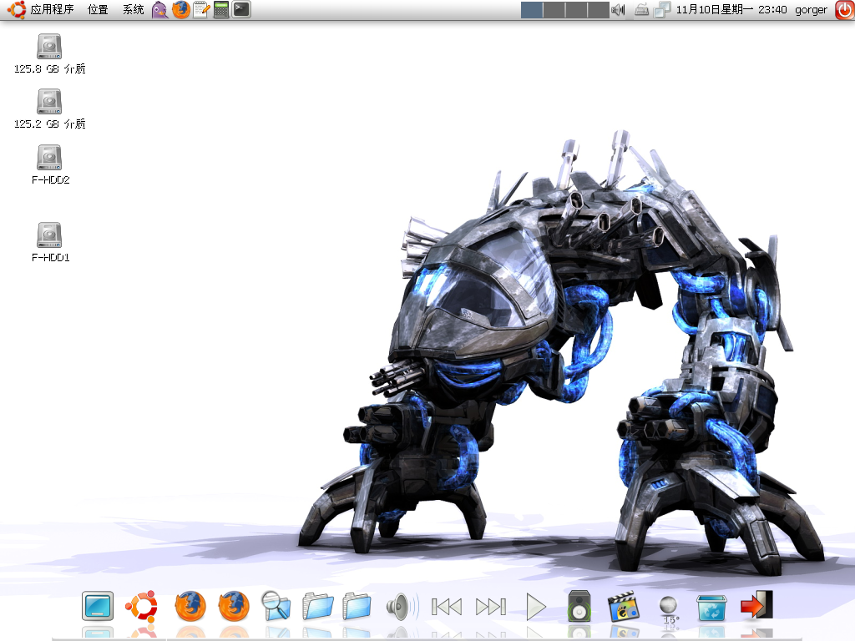The width and height of the screenshot is (855, 641).
Task: Start playback with dock play button
Action: tap(536, 607)
